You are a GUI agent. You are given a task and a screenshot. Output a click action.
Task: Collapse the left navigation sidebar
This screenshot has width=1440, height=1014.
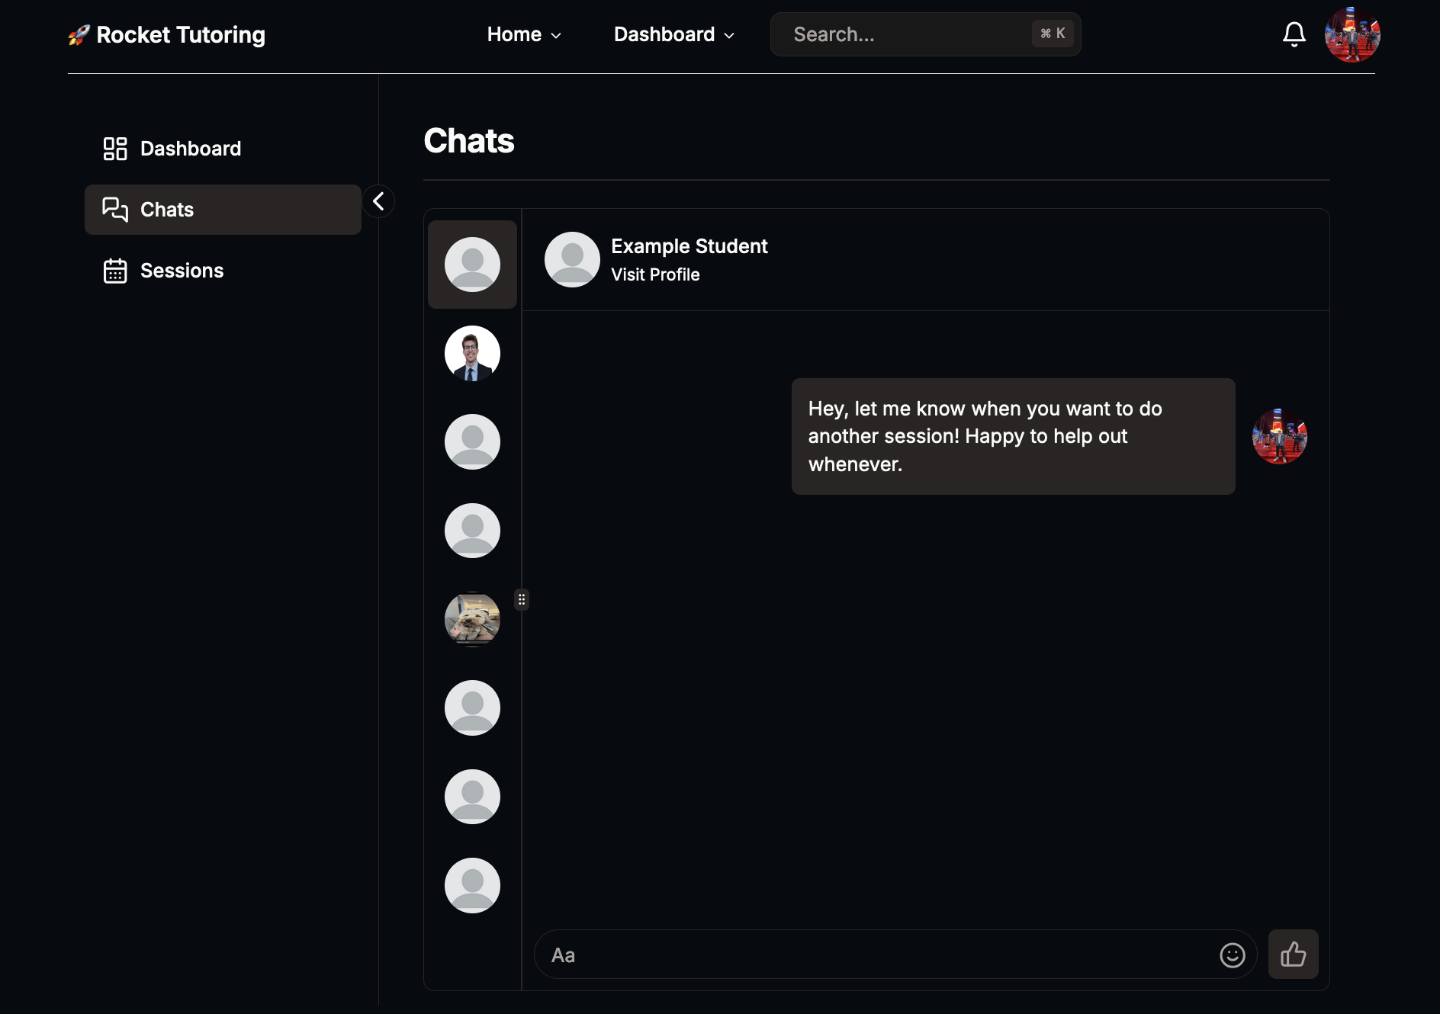click(x=378, y=201)
